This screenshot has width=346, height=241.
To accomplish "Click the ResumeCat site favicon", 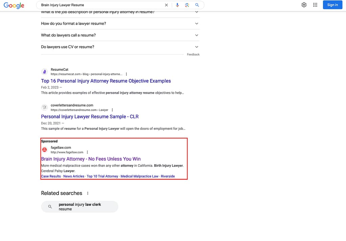I will pos(45,72).
